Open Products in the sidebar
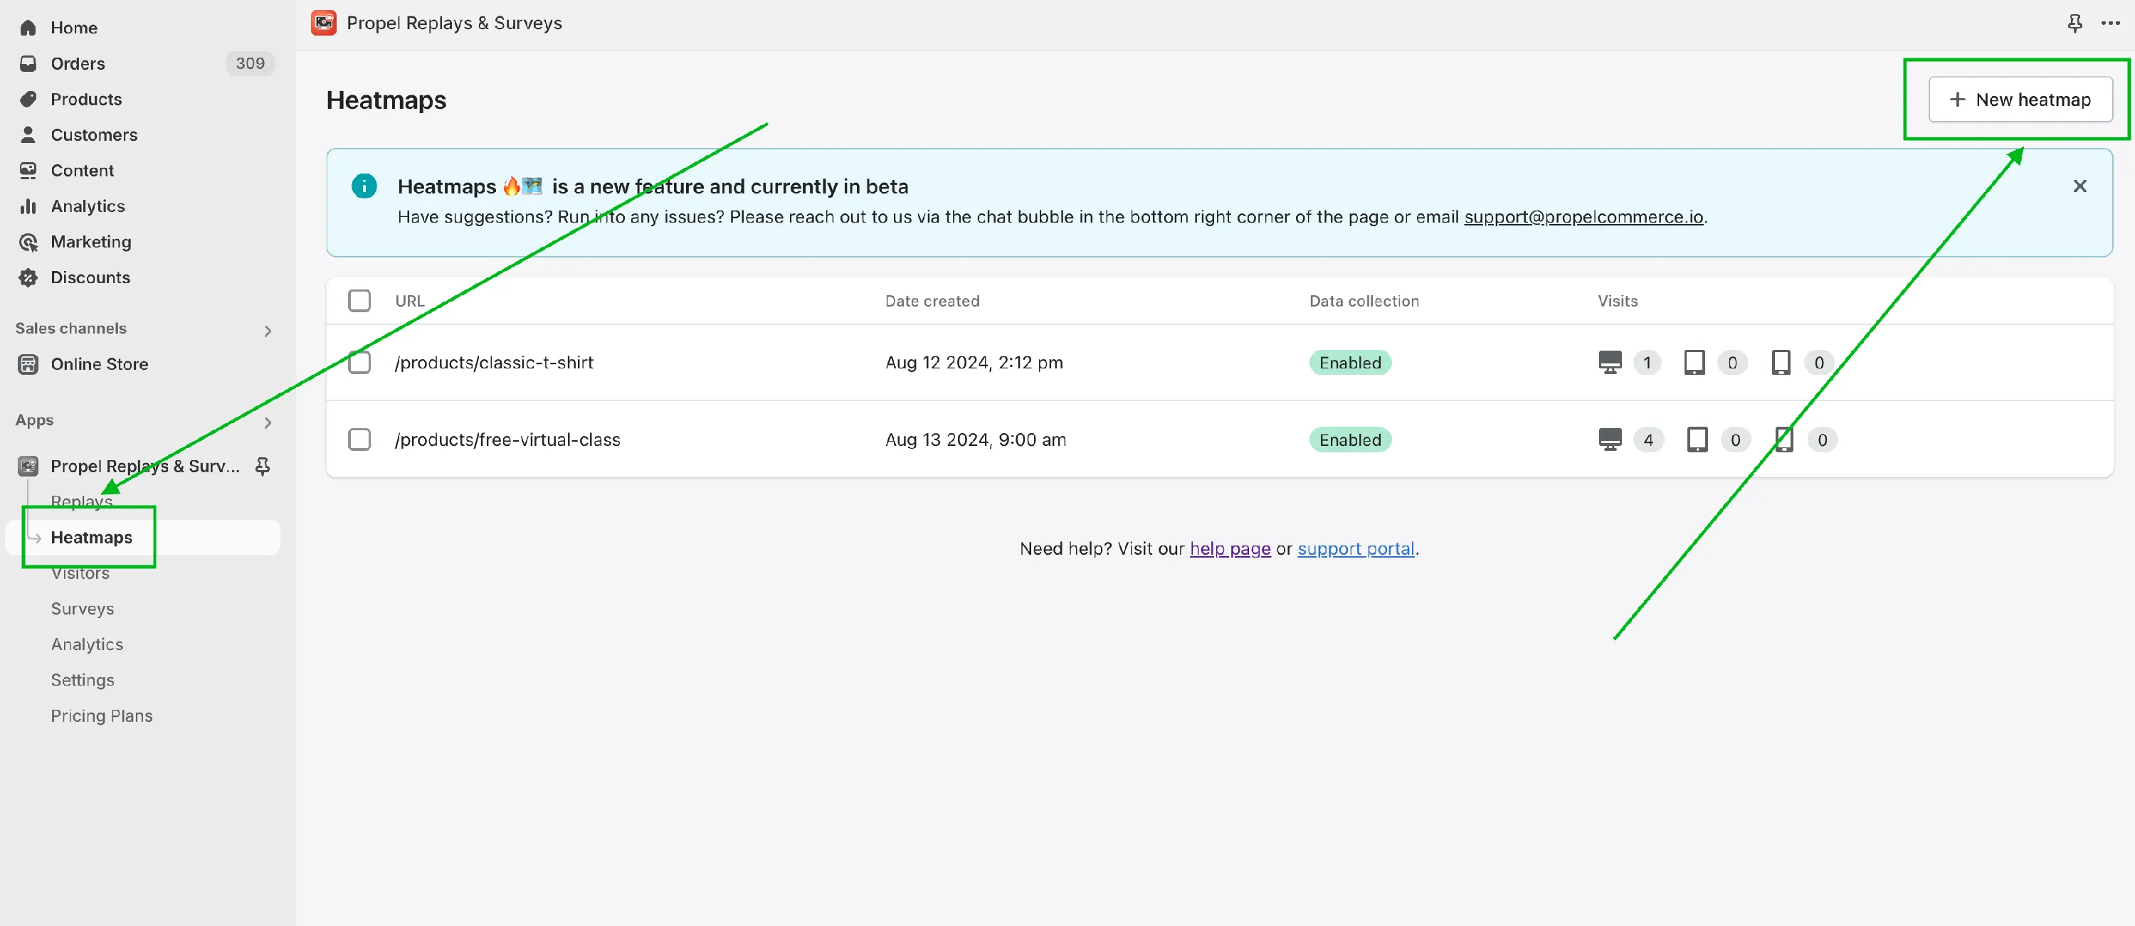2135x926 pixels. tap(86, 99)
